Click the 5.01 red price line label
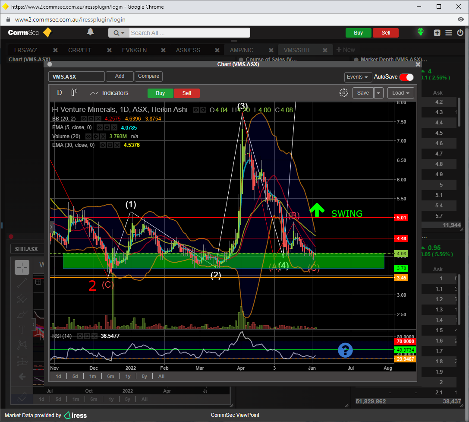 [401, 218]
